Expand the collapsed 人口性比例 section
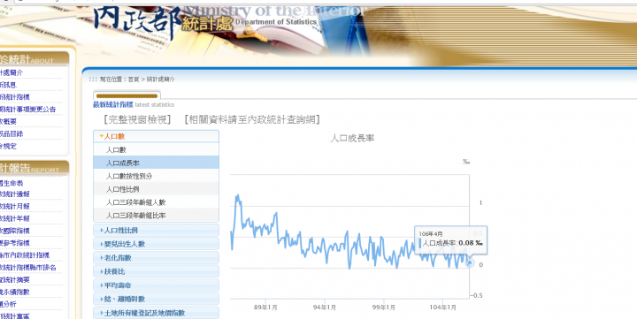This screenshot has width=637, height=319. [x=156, y=230]
